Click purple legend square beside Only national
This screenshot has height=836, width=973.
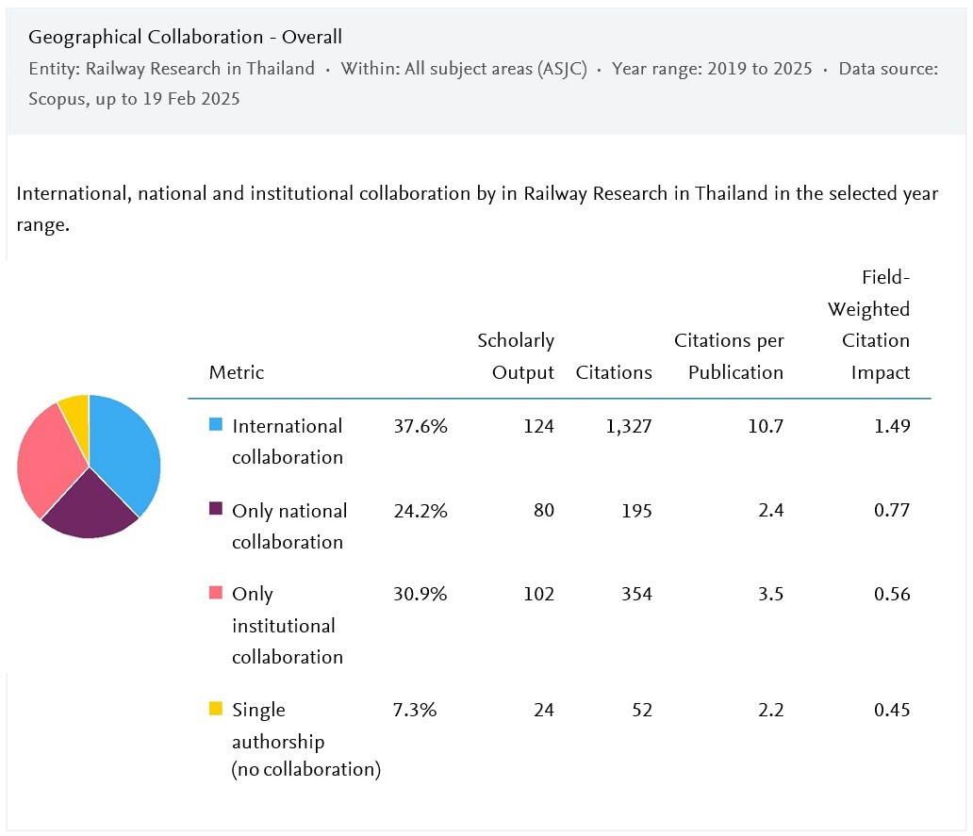click(x=215, y=510)
